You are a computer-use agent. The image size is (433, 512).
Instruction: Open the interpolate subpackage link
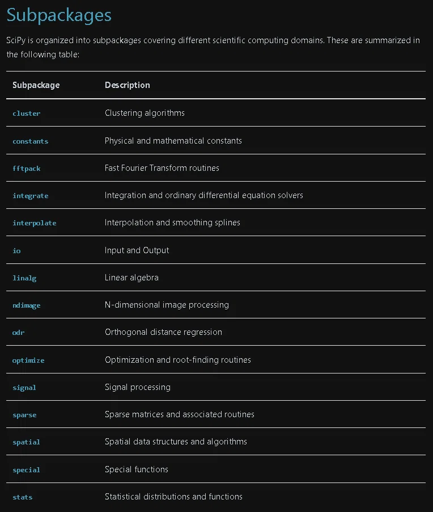click(x=34, y=223)
